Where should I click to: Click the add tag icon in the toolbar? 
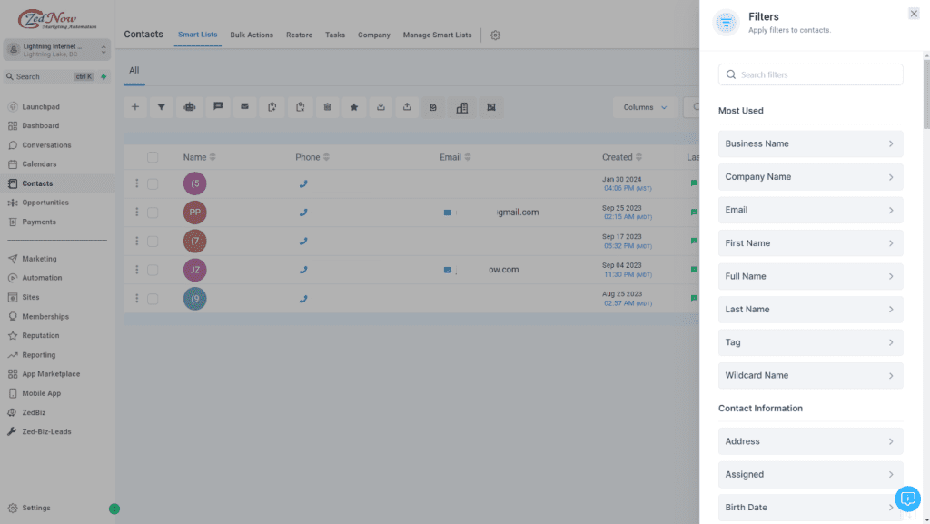pos(272,107)
